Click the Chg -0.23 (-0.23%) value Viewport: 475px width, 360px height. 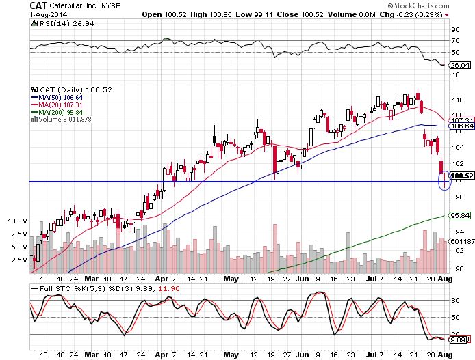(411, 14)
